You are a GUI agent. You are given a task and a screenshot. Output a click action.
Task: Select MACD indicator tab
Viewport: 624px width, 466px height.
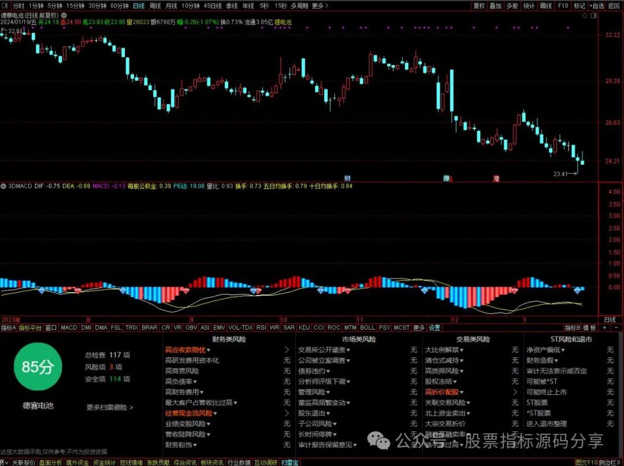click(68, 327)
